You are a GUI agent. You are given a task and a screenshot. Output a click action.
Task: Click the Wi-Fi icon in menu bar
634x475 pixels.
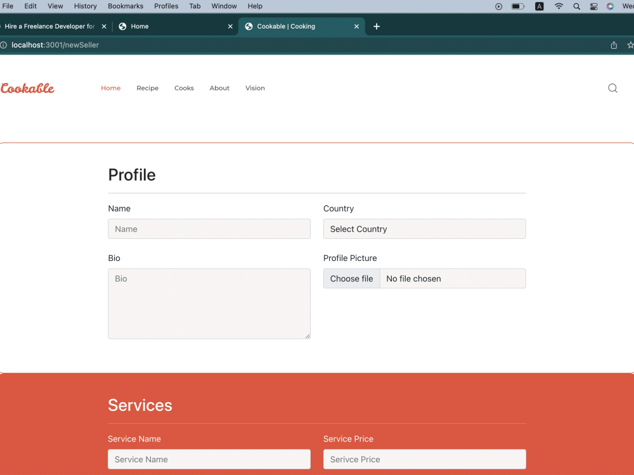tap(559, 6)
